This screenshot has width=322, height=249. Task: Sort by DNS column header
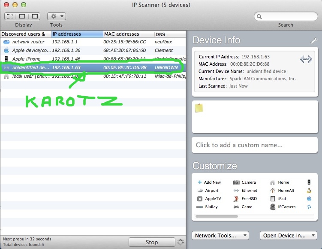click(x=170, y=34)
